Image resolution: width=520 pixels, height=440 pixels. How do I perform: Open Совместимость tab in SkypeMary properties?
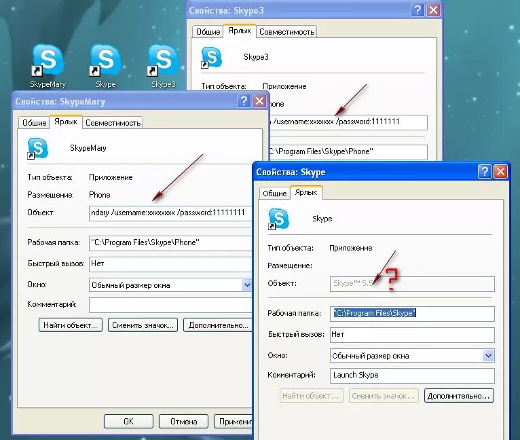click(x=113, y=123)
